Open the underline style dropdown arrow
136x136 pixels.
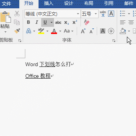point(51,22)
